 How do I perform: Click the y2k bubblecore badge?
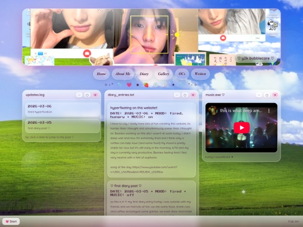click(255, 58)
